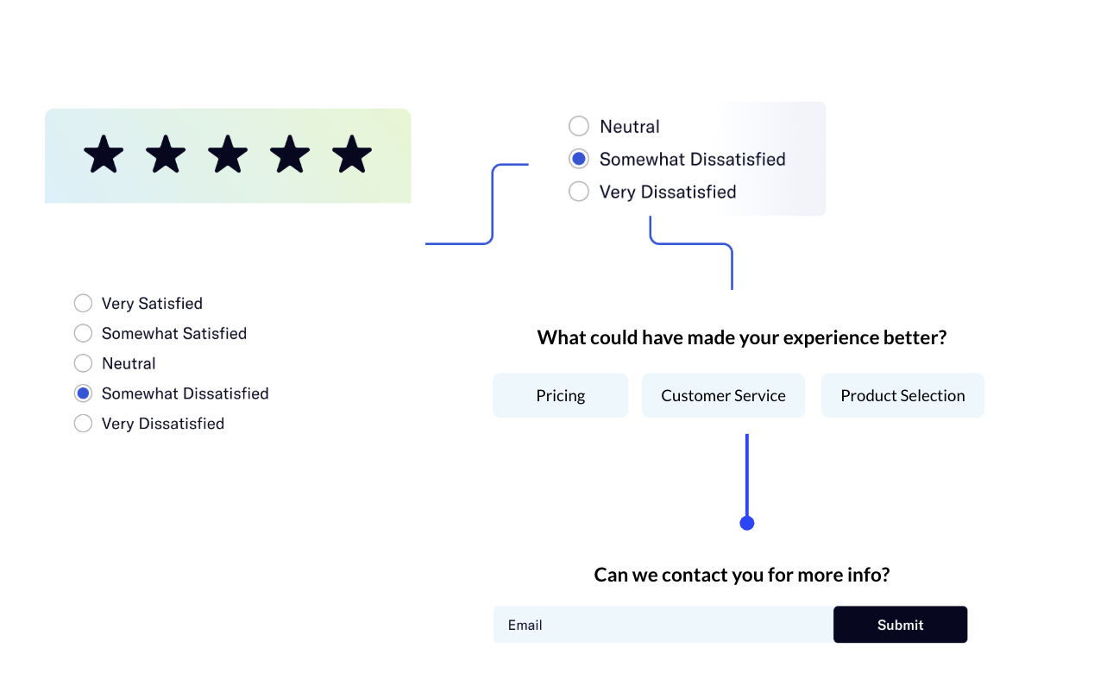Viewport: 1094px width, 692px height.
Task: Rate four stars using the fourth star
Action: (x=290, y=155)
